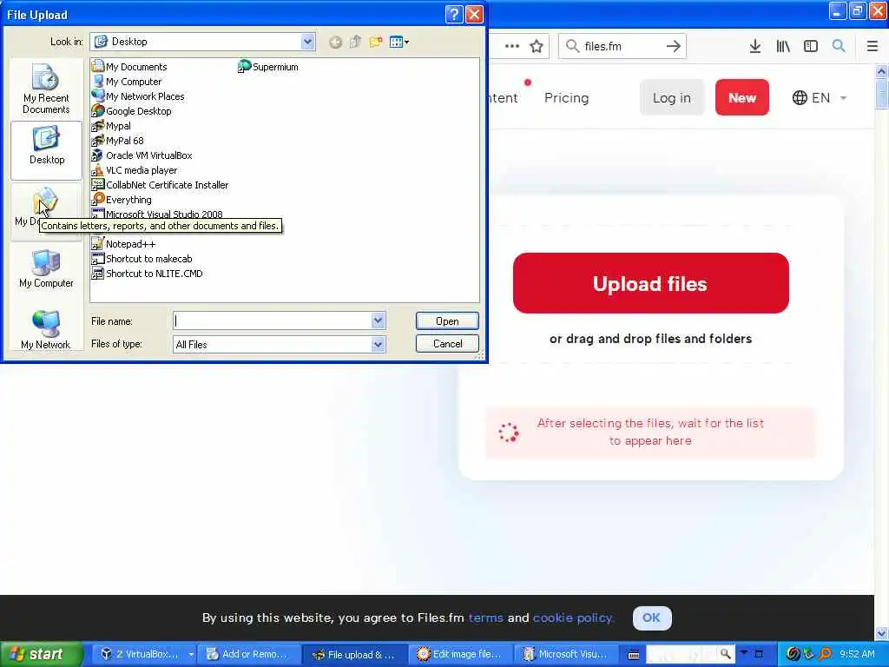
Task: Select the Everything shortcut
Action: click(x=122, y=200)
